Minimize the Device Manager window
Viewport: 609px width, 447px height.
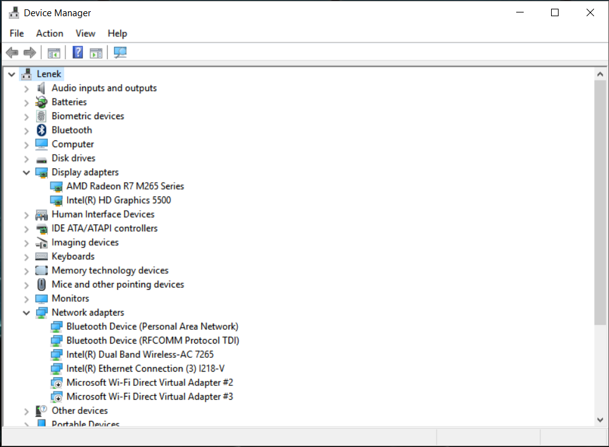pyautogui.click(x=520, y=12)
